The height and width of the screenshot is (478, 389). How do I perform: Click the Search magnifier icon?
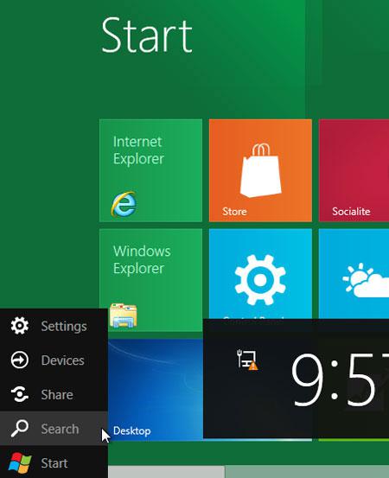click(20, 429)
